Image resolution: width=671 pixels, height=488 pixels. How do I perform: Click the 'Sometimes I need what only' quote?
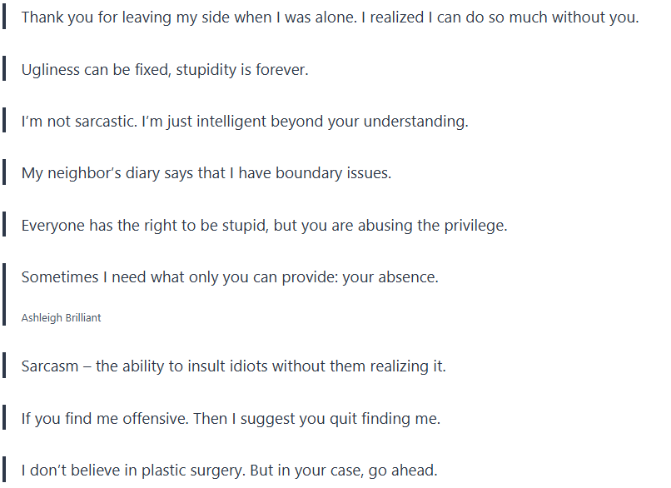click(230, 277)
